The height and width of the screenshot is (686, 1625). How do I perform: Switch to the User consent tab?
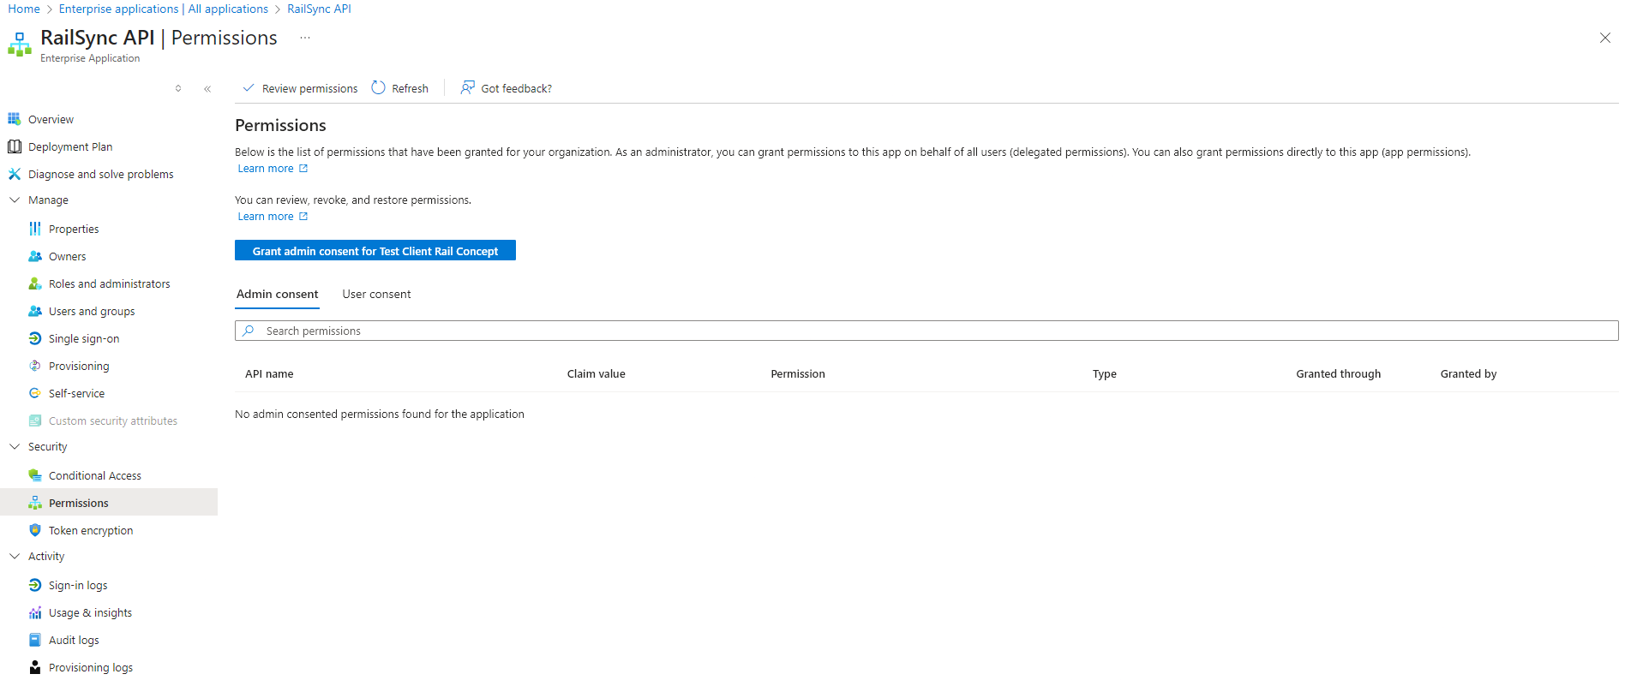376,294
